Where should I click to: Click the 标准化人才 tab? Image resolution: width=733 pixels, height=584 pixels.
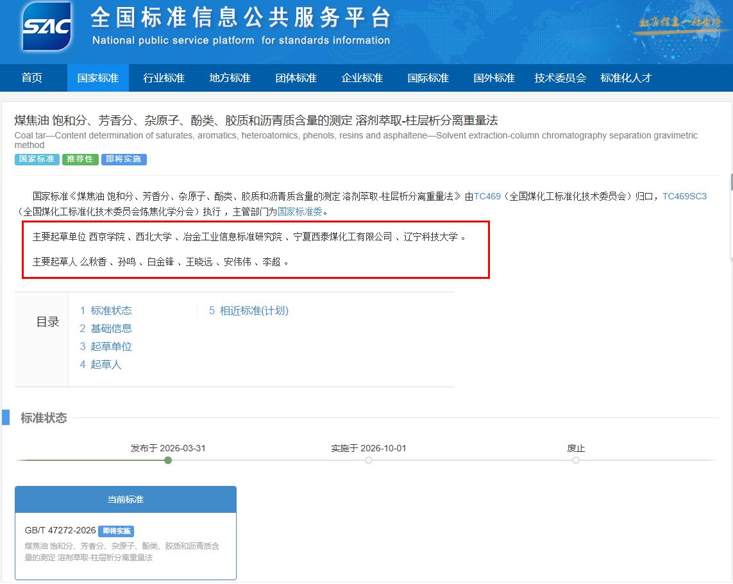pyautogui.click(x=626, y=78)
